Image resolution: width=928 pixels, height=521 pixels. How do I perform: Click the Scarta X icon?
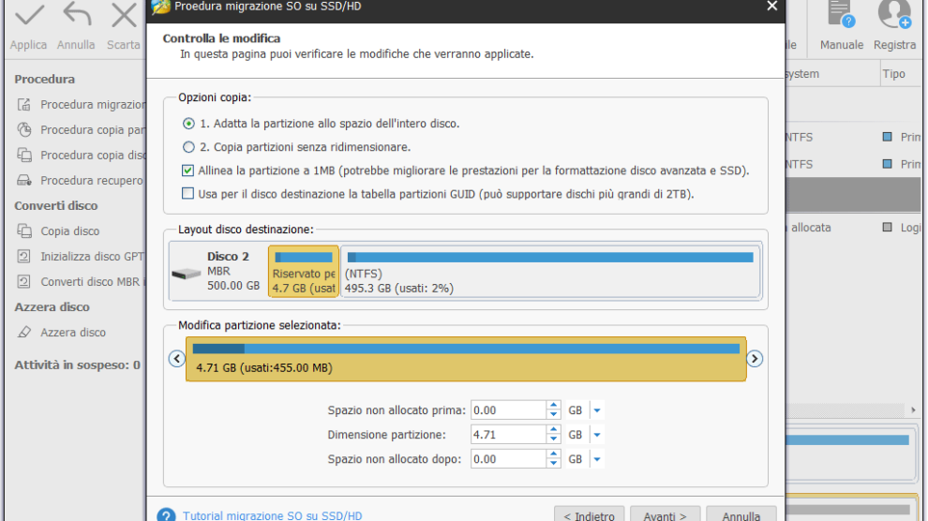125,15
